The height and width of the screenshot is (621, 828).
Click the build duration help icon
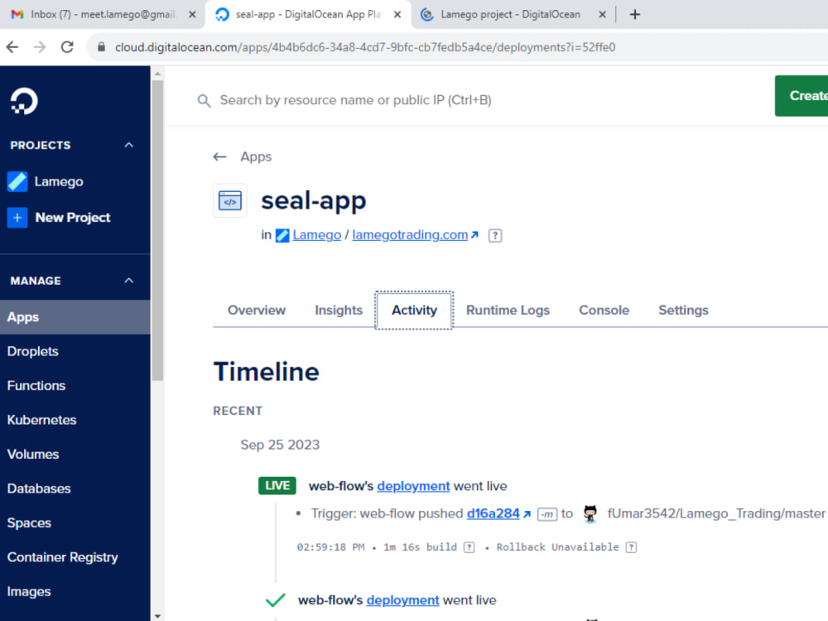pos(469,547)
